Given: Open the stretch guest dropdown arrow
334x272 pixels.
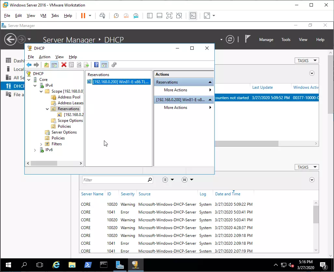Looking at the screenshot, I should [x=214, y=16].
